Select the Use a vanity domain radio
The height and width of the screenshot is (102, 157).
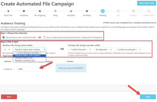click(44, 37)
